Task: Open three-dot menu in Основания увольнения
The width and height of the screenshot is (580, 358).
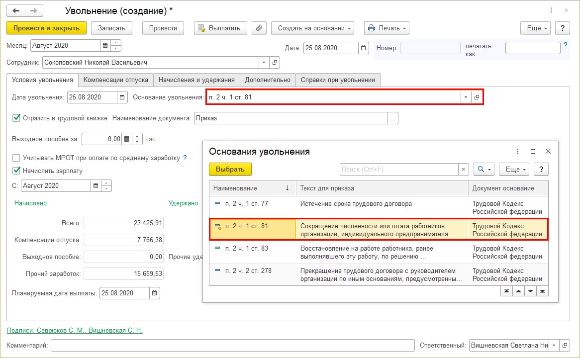Action: tap(517, 151)
